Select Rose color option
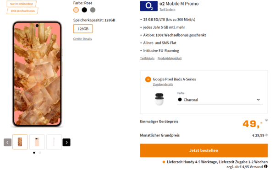 (x=76, y=10)
